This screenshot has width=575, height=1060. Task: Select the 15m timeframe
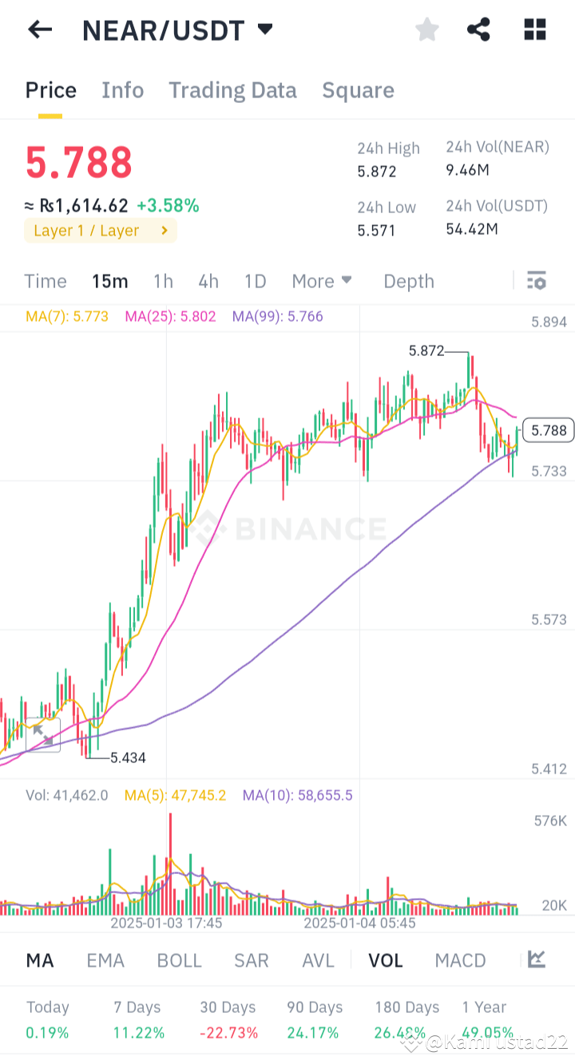pyautogui.click(x=109, y=281)
